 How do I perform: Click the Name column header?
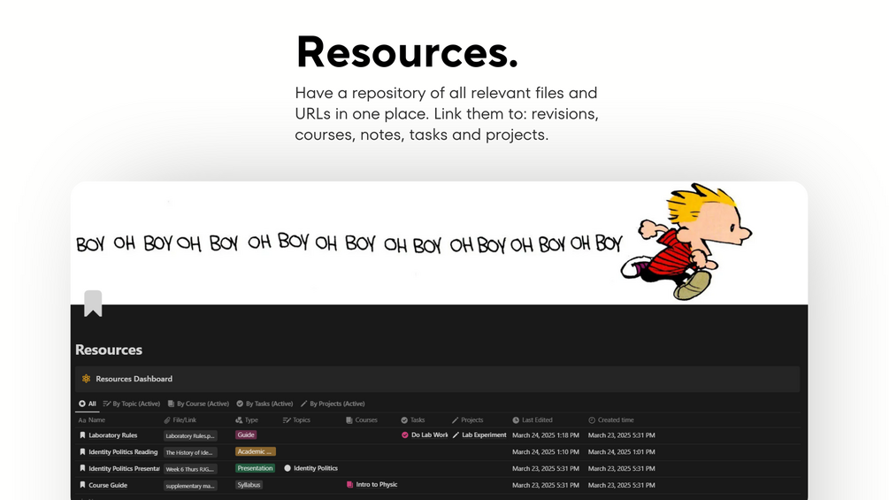click(92, 420)
